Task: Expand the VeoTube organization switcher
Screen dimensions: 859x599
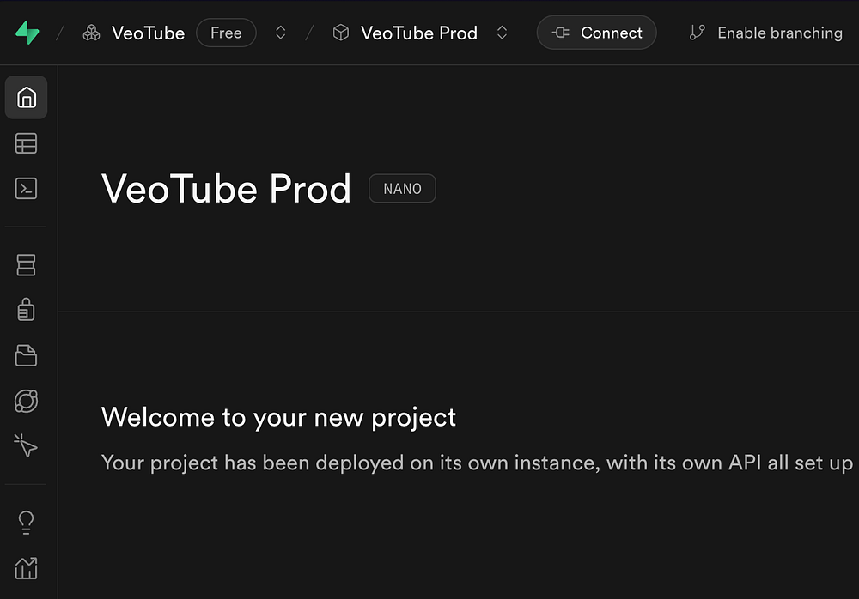Action: coord(280,33)
